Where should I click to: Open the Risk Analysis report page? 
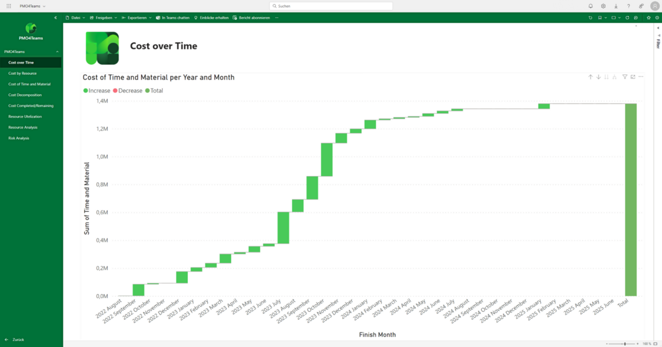point(19,138)
